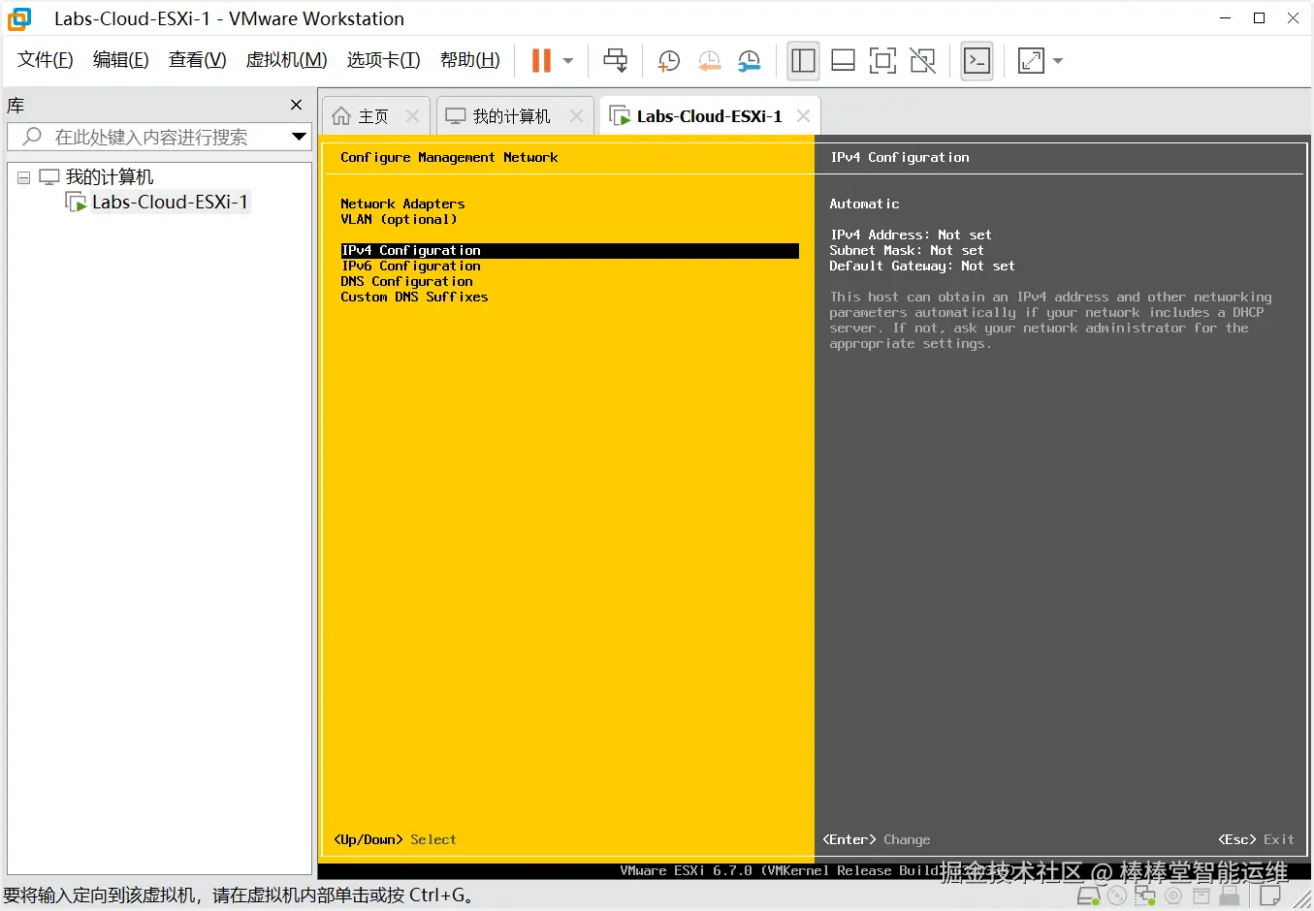
Task: Maximize the VMware Workstation window
Action: pos(1259,18)
